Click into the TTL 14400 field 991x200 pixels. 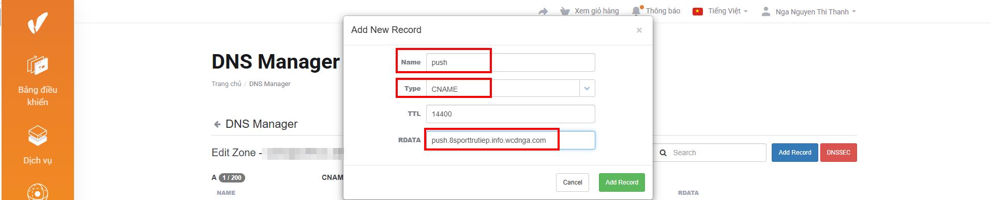tap(510, 114)
